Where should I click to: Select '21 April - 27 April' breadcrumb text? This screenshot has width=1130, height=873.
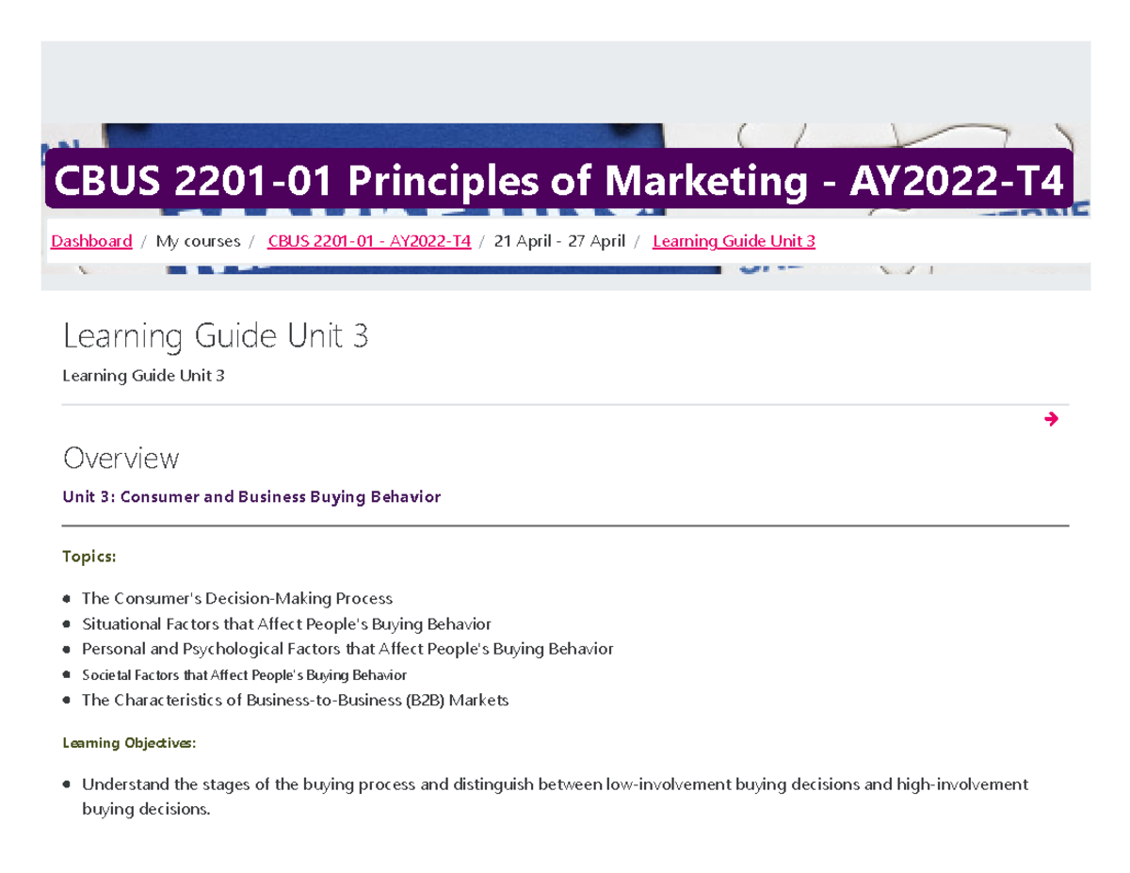pyautogui.click(x=559, y=241)
